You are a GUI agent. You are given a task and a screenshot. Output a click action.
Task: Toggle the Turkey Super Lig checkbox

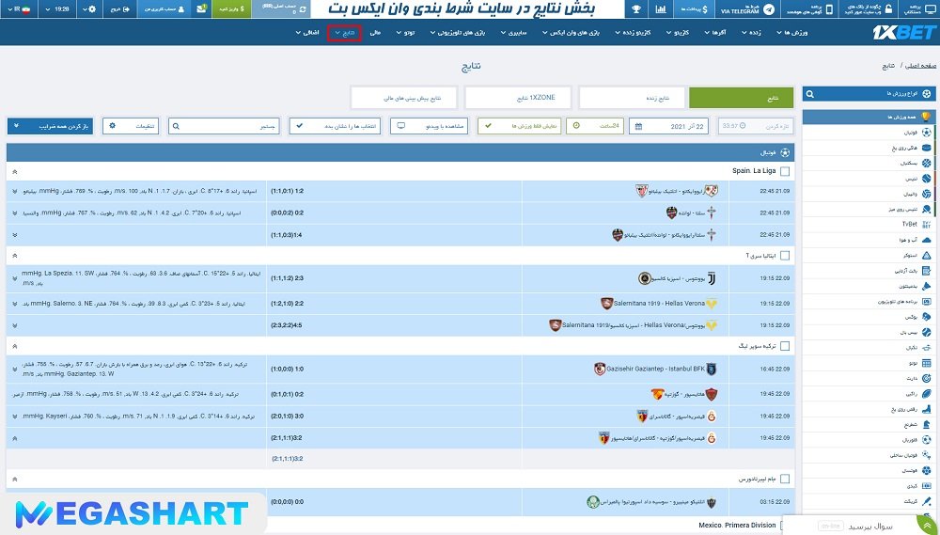click(785, 346)
